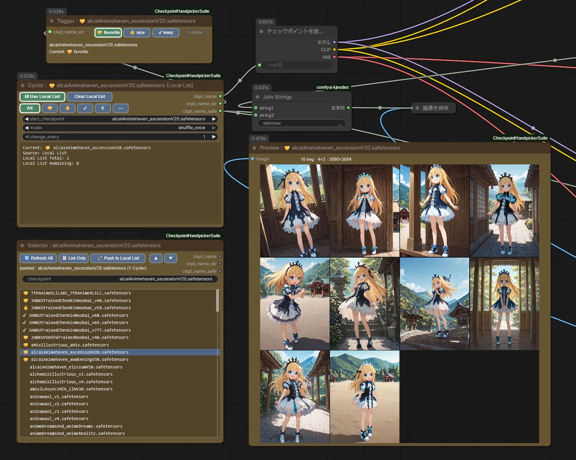Screen dimensions: 576x460
Task: Click Push to Local List button
Action: 118,258
